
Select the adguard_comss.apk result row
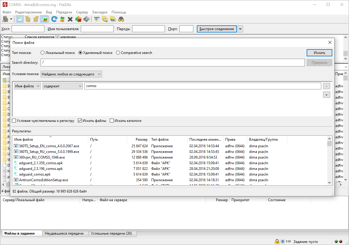[170, 174]
